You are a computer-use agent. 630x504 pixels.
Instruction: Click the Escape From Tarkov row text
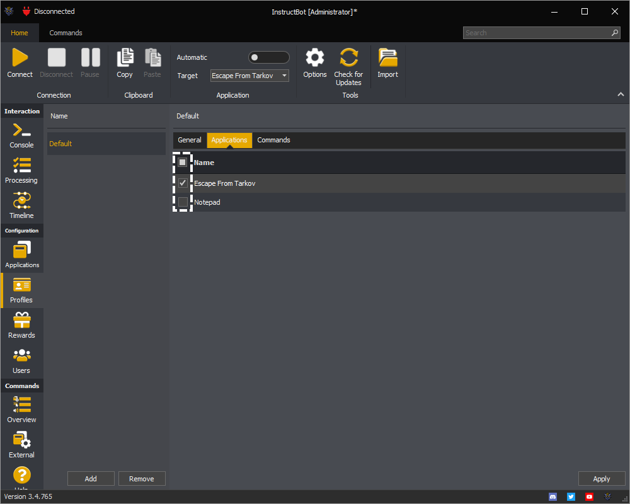coord(225,183)
